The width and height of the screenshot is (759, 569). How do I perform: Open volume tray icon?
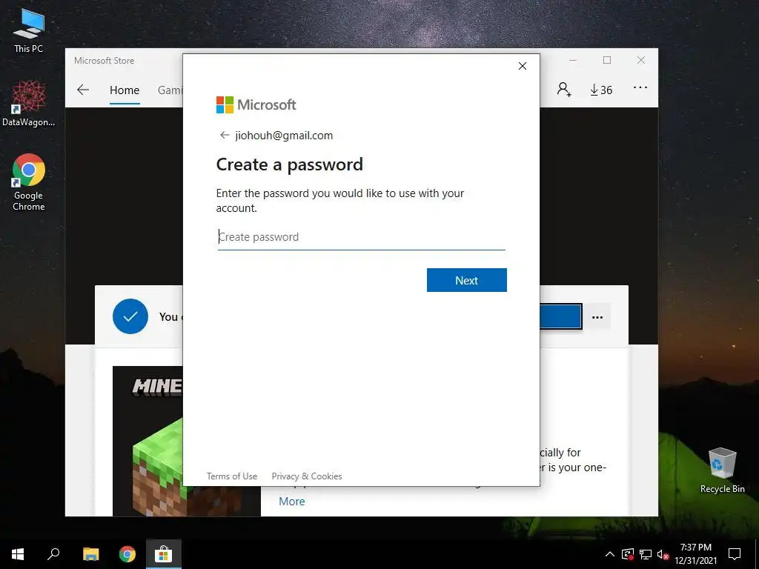coord(663,554)
